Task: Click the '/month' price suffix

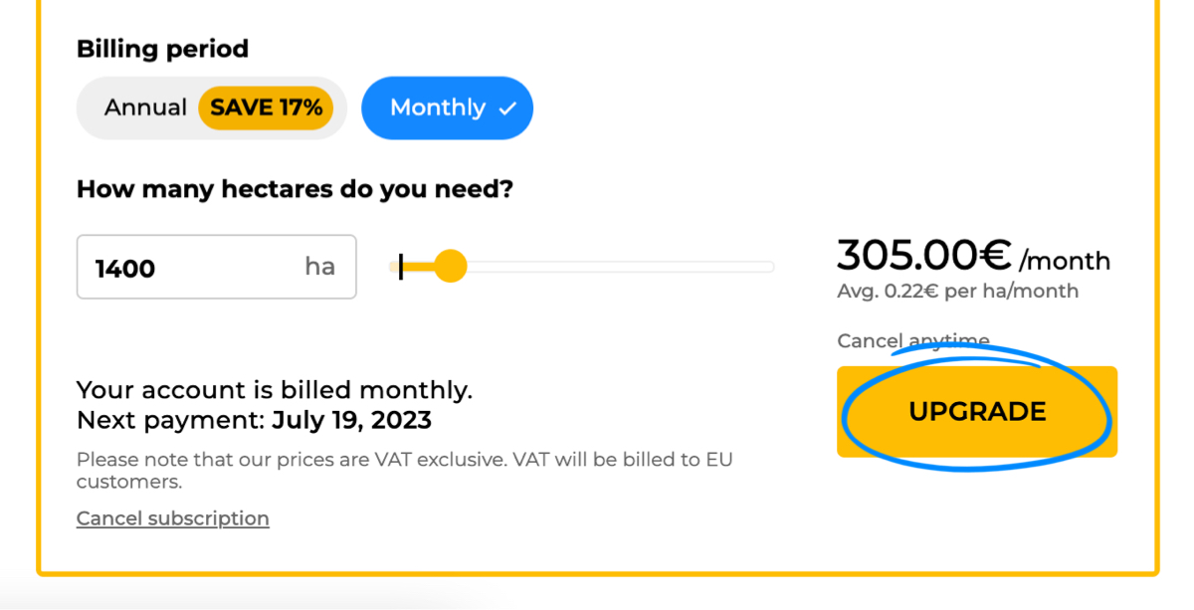Action: pyautogui.click(x=1065, y=261)
